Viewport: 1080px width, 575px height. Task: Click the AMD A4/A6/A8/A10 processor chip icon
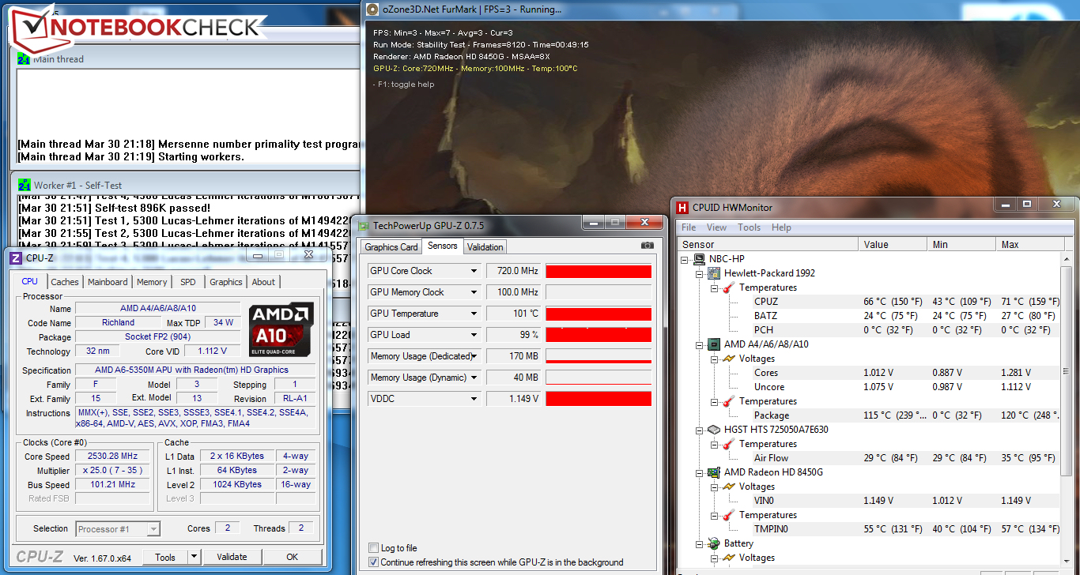pyautogui.click(x=714, y=344)
